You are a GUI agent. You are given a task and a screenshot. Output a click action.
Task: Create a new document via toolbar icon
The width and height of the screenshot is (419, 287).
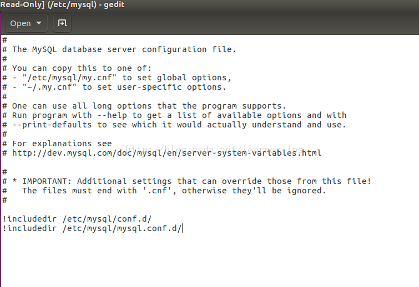(62, 23)
